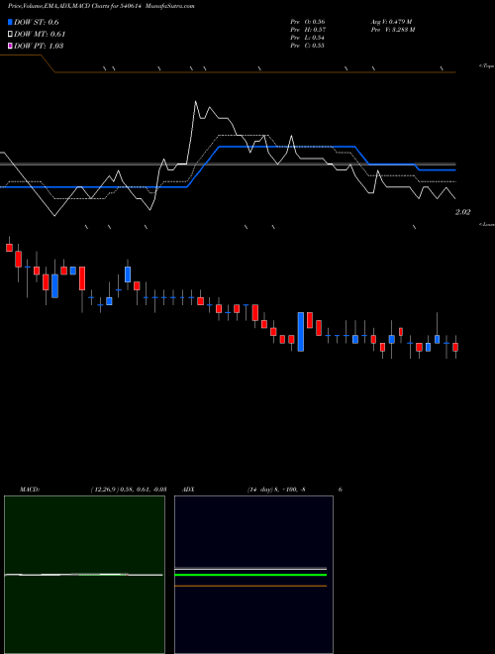Click the orange line in ADX panel

pyautogui.click(x=250, y=586)
